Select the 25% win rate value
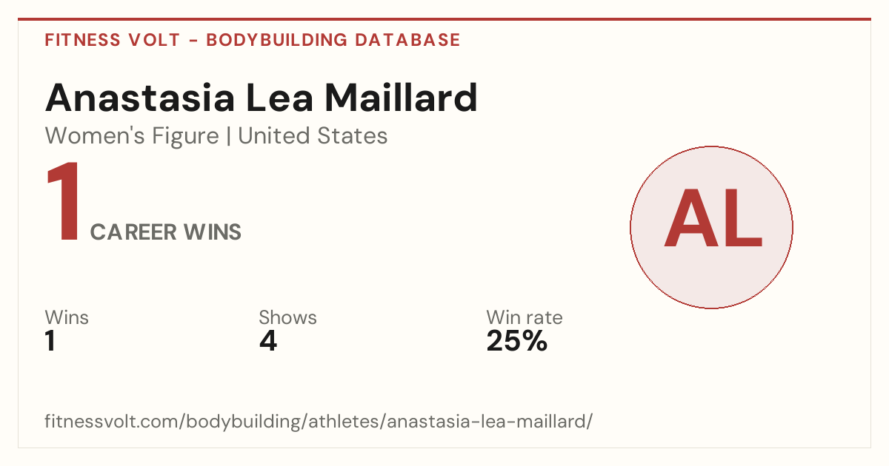 517,342
